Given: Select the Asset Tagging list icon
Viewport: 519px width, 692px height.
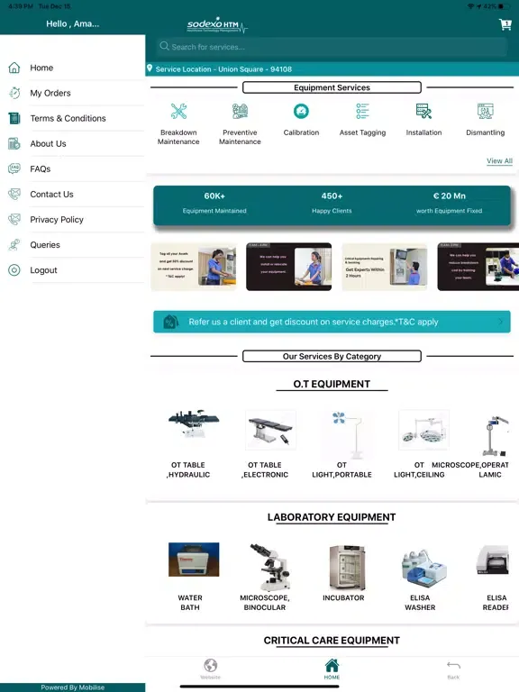Looking at the screenshot, I should [x=362, y=111].
